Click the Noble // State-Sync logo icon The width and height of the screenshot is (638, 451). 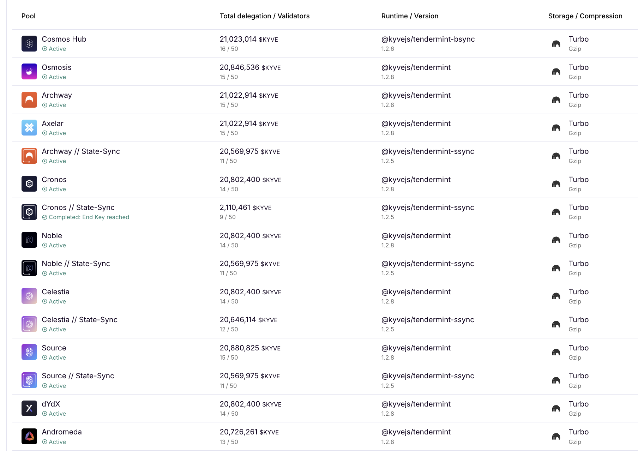click(29, 268)
